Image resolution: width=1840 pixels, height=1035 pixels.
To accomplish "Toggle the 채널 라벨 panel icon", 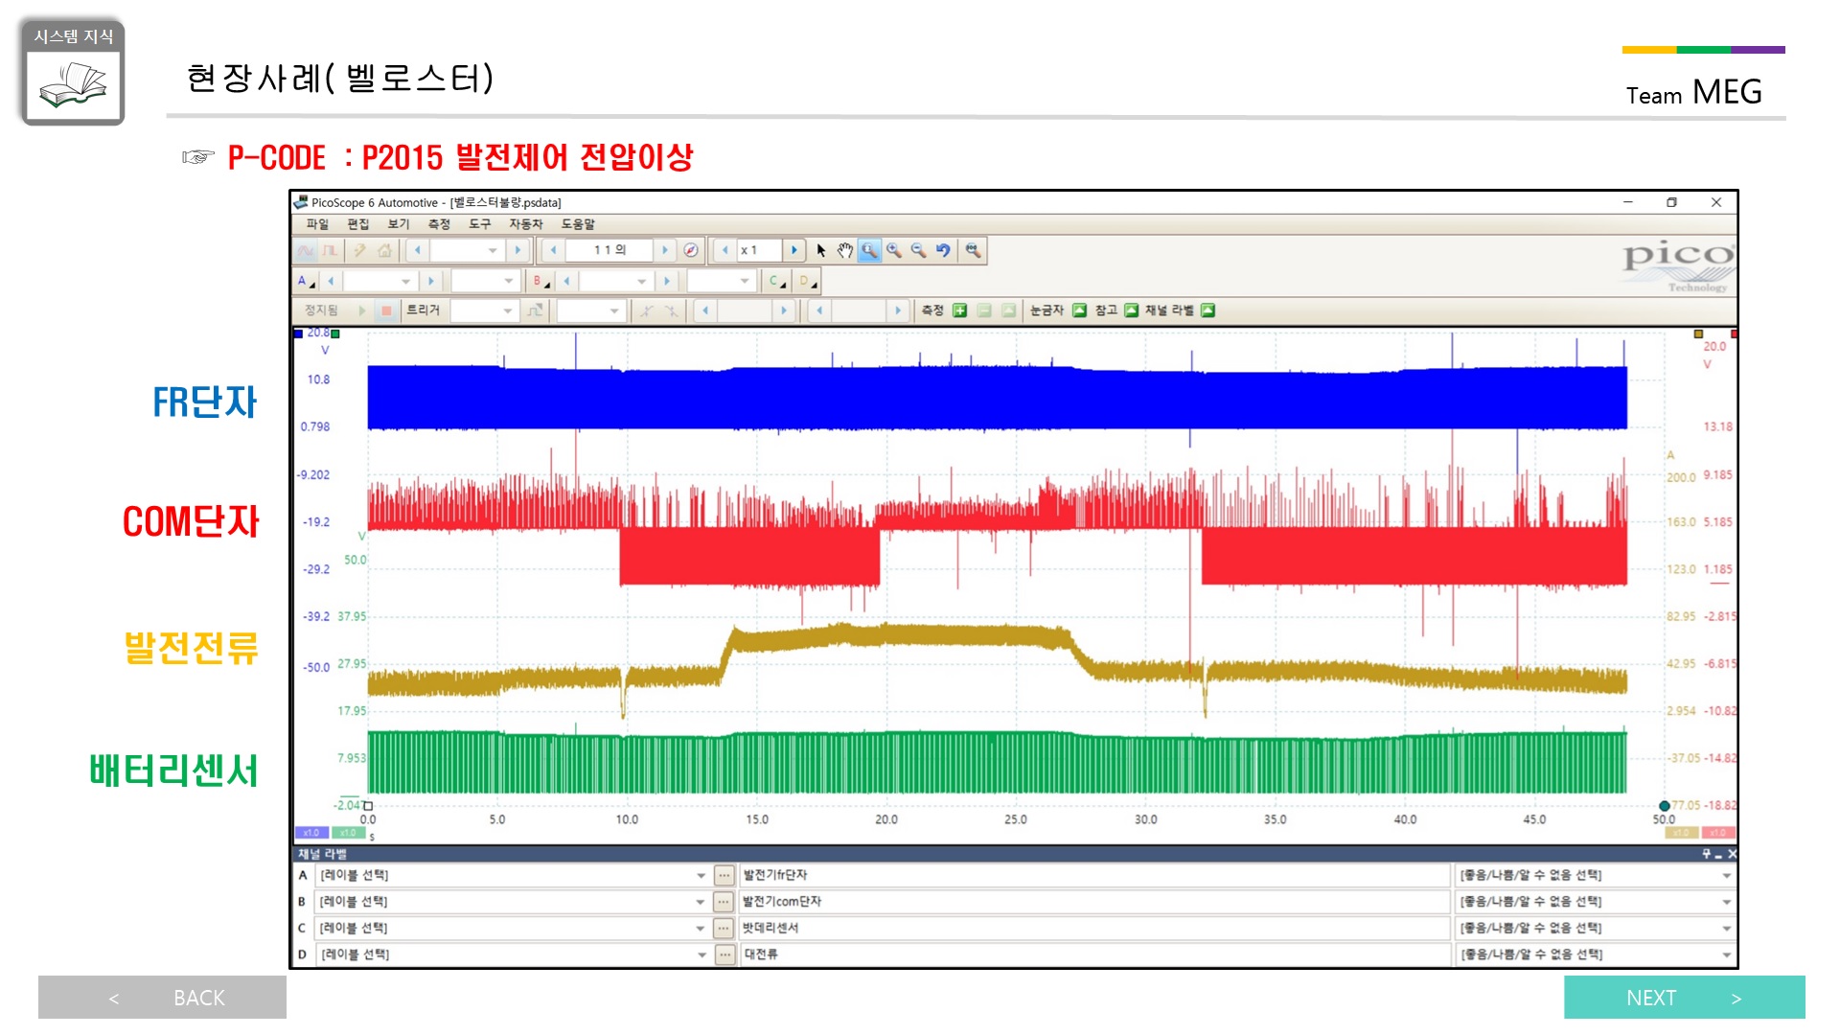I will click(1207, 310).
